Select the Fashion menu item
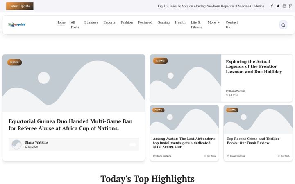Screen dimensions: 295x184 [x=127, y=22]
